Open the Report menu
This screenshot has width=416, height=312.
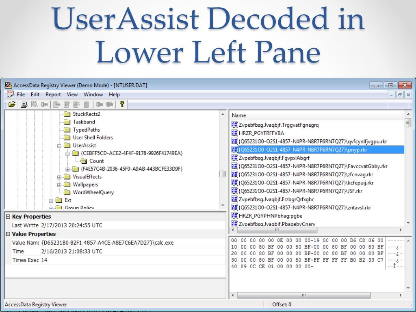tap(53, 94)
